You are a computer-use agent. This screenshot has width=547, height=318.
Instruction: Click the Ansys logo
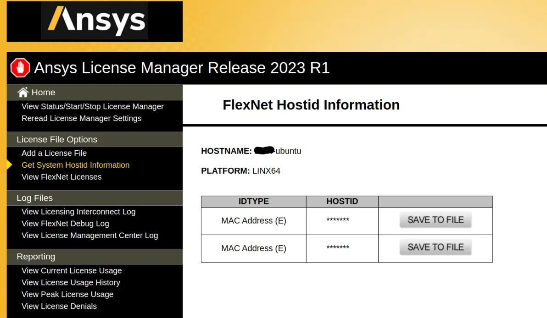click(x=95, y=21)
